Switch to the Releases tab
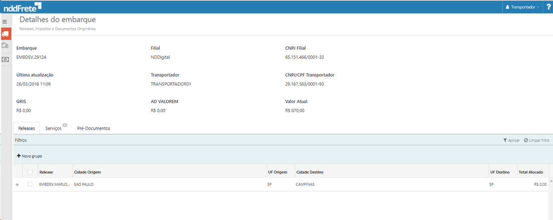553x220 pixels. point(27,128)
